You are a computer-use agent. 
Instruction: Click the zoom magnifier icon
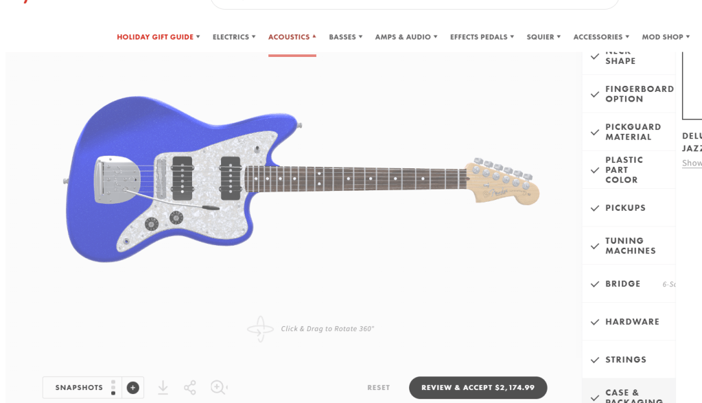click(x=218, y=387)
